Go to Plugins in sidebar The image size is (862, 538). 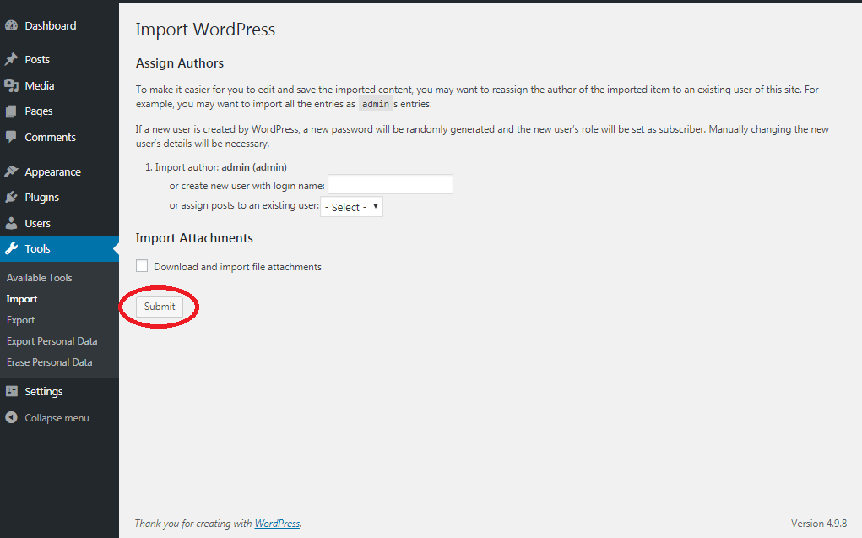click(x=41, y=197)
